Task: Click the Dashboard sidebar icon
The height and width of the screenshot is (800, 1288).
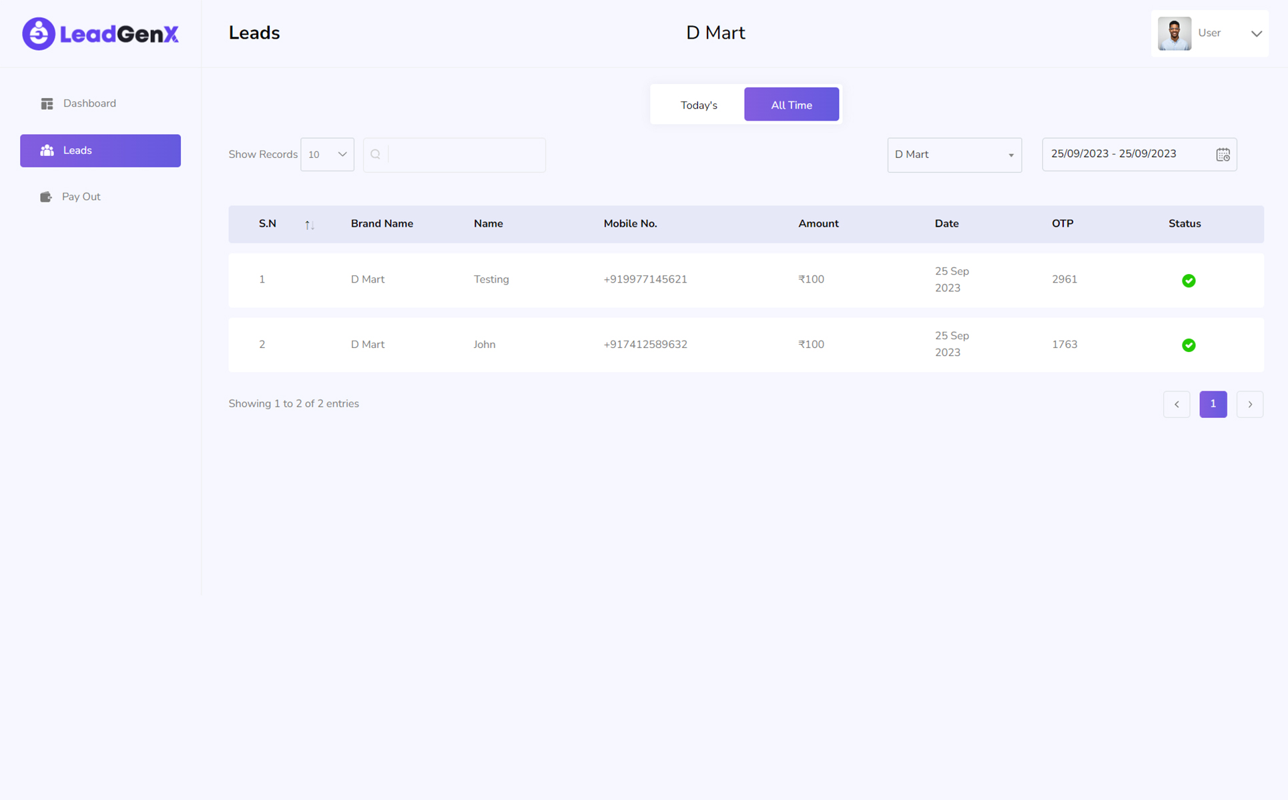Action: point(47,104)
